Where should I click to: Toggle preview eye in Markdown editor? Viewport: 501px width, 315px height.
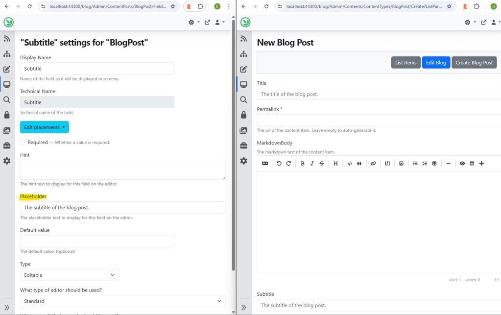click(462, 164)
